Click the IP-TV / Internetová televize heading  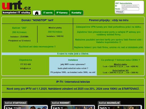point(73,82)
